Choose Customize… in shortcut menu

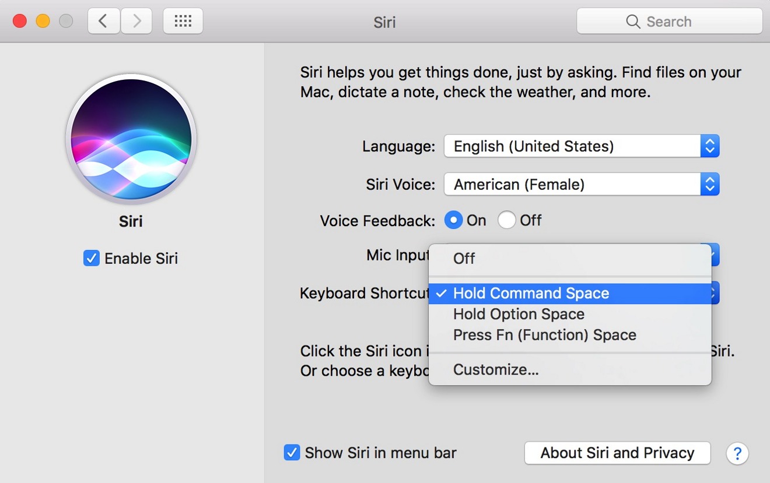(570, 370)
